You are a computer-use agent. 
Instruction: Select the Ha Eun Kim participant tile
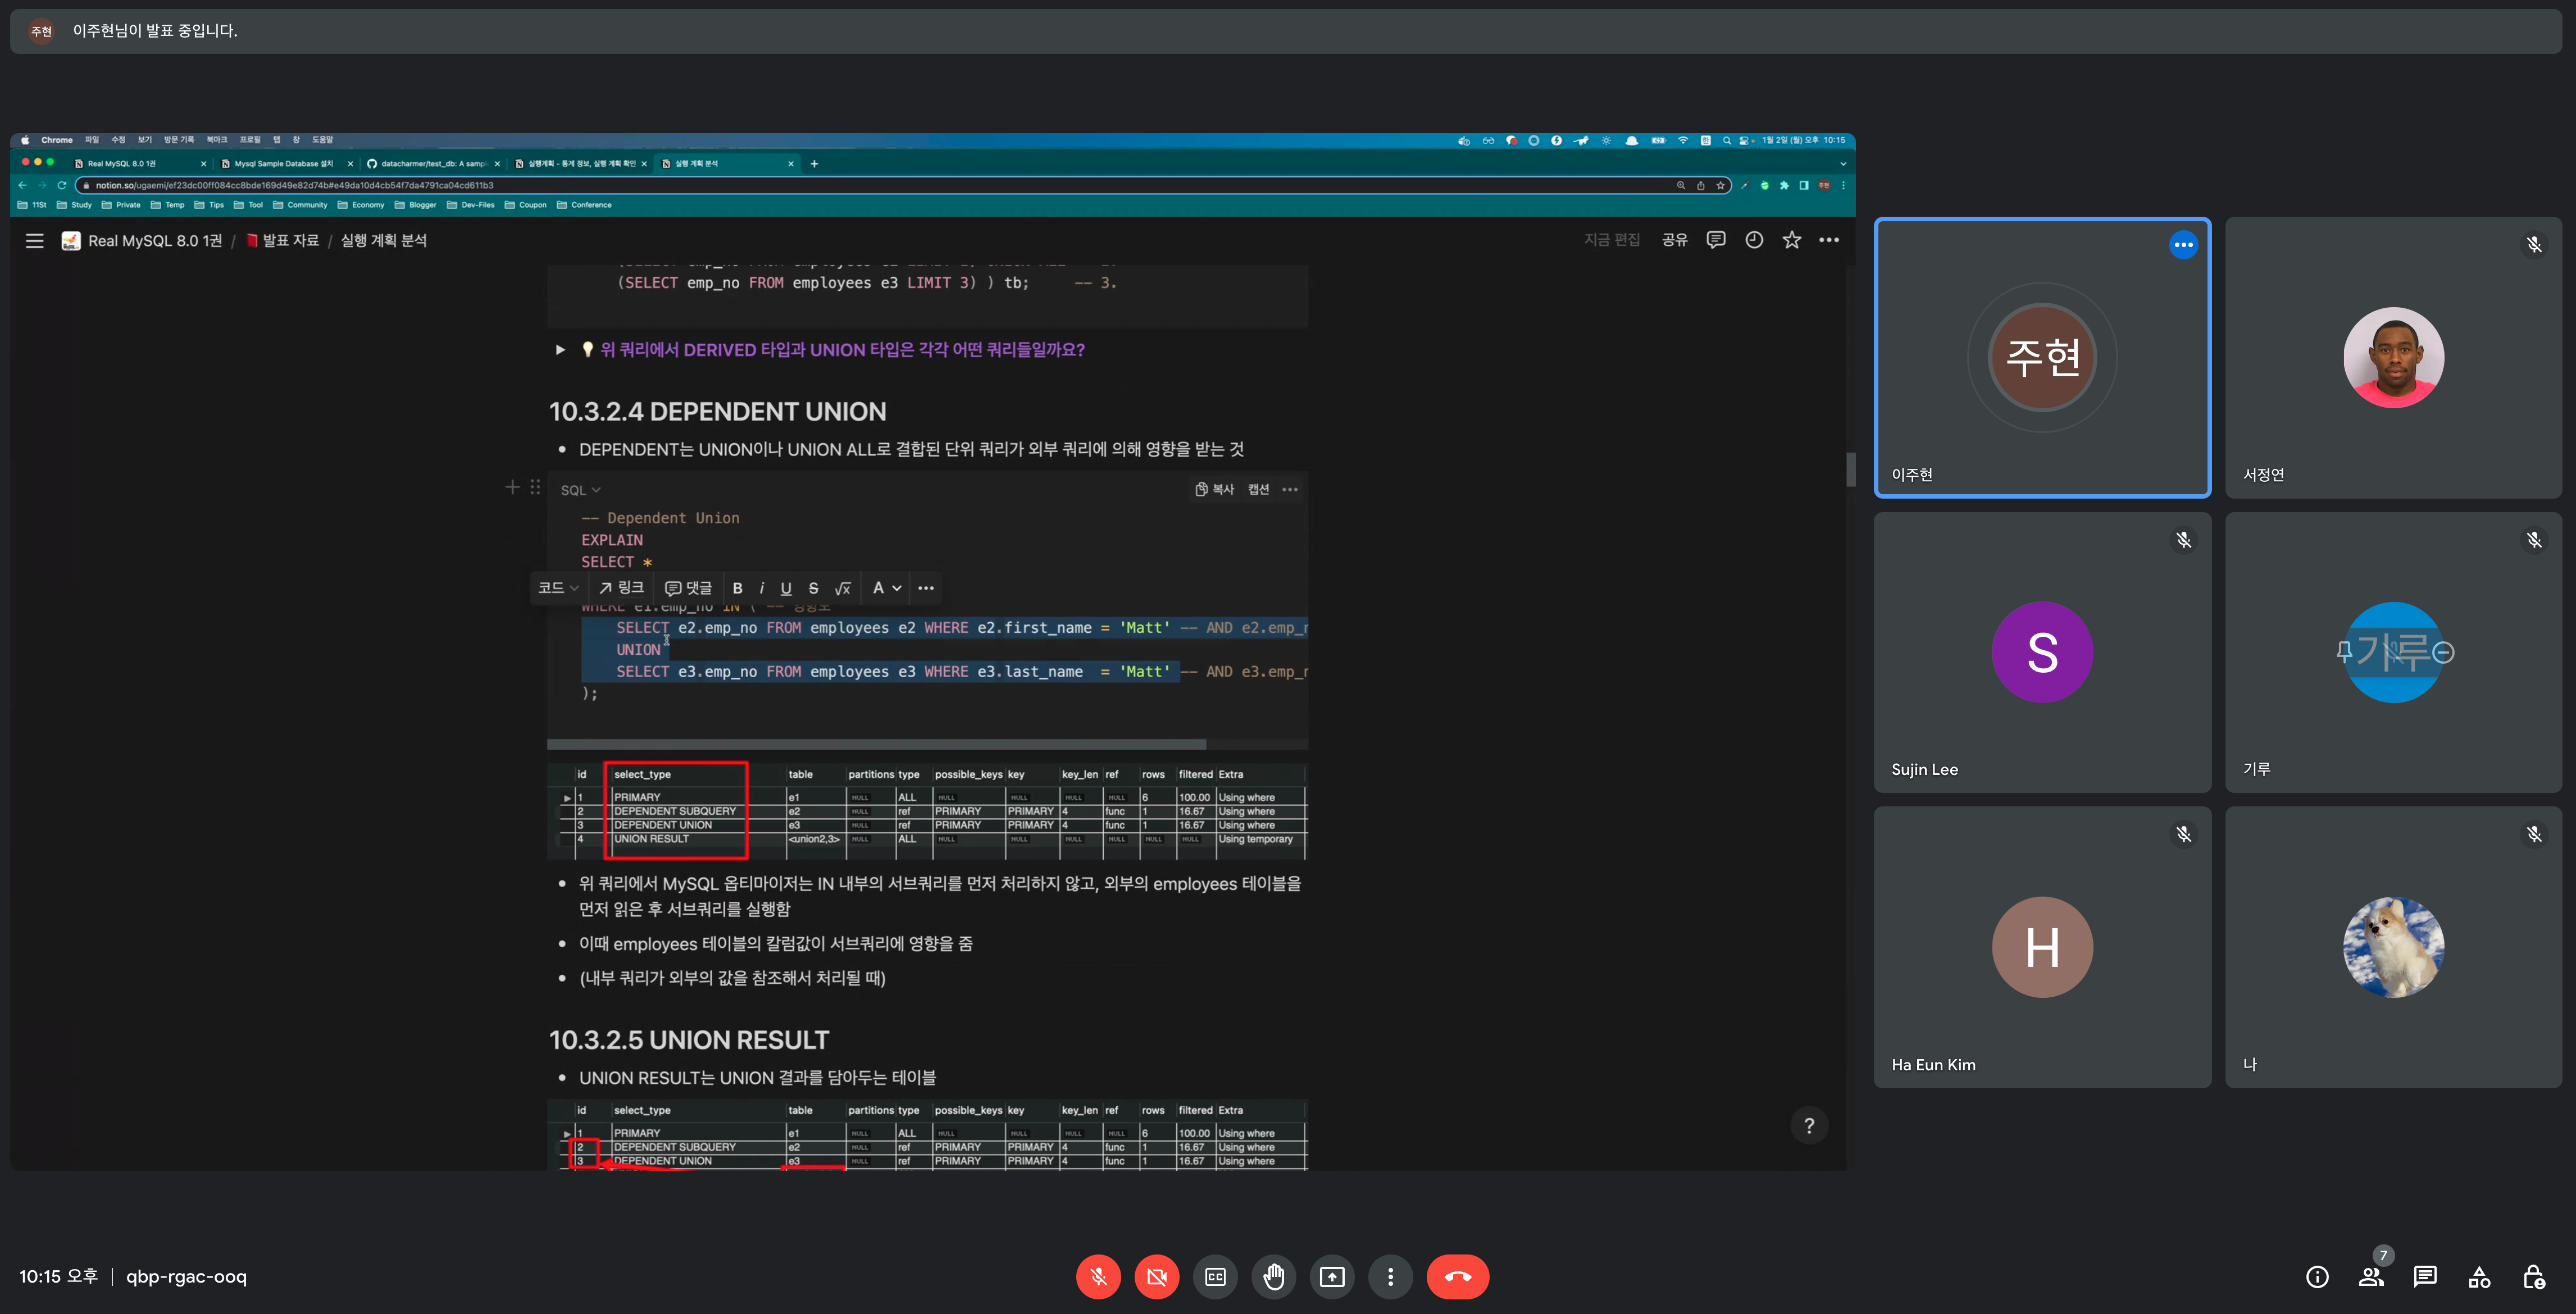point(2042,947)
